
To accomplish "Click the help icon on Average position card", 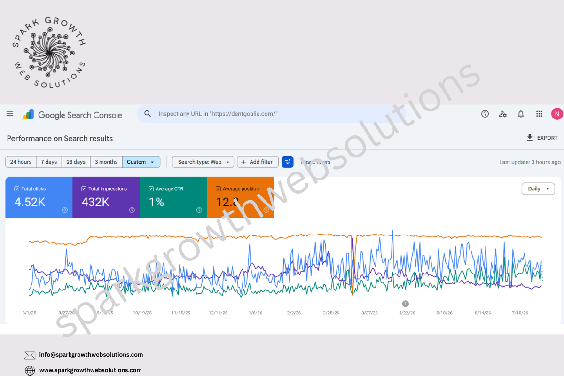I will pyautogui.click(x=266, y=210).
